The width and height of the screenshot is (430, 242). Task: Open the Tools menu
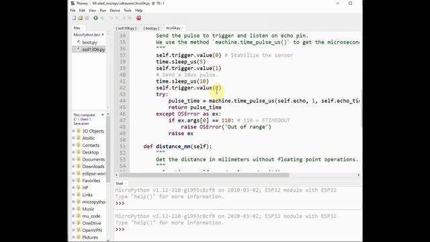point(128,11)
